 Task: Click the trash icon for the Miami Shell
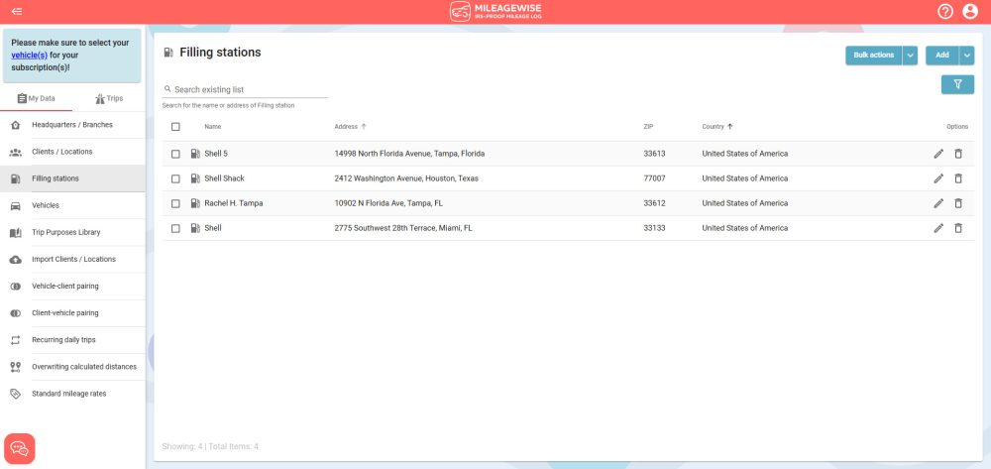coord(957,228)
